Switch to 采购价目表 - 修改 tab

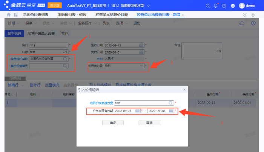coord(72,15)
